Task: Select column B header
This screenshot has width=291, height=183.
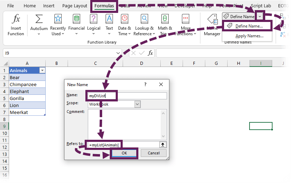Action: 56,63
